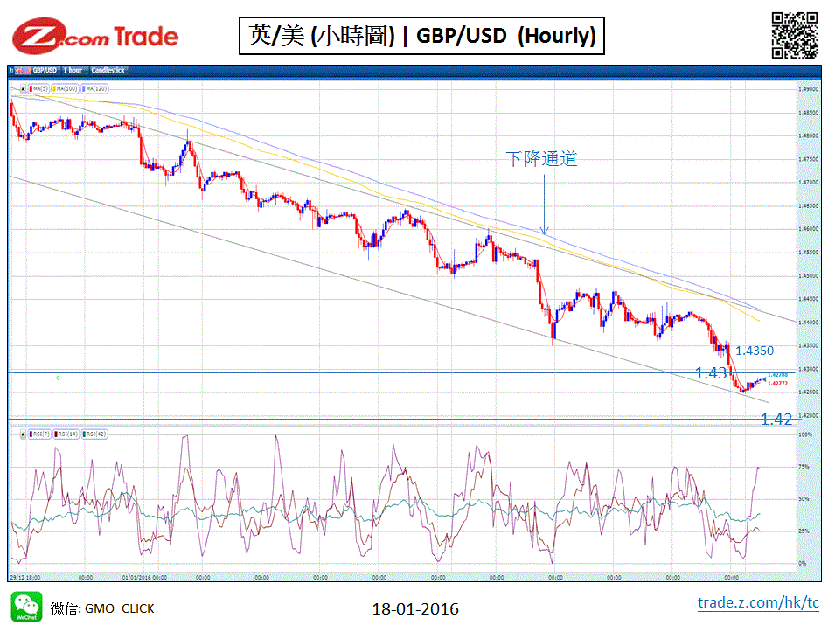Click the UK/US flag icon
Screen dimensions: 835x625
click(23, 70)
